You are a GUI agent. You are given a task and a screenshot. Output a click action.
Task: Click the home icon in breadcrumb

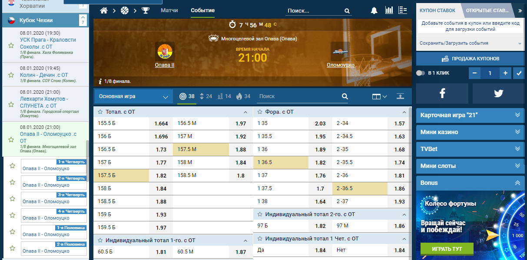pos(103,10)
